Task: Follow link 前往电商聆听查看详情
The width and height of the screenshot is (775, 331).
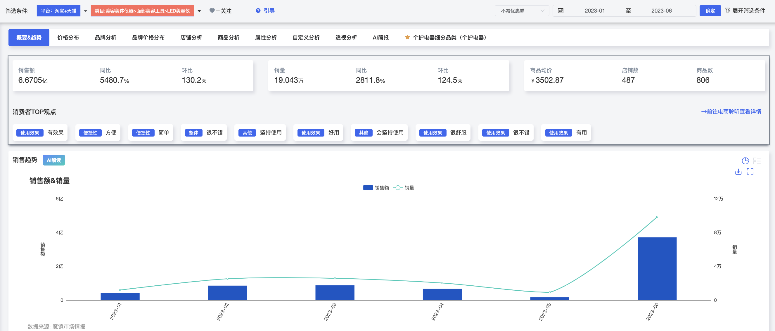Action: pos(731,112)
